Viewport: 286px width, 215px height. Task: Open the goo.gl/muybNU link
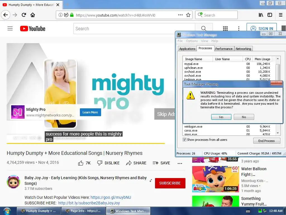pyautogui.click(x=111, y=197)
